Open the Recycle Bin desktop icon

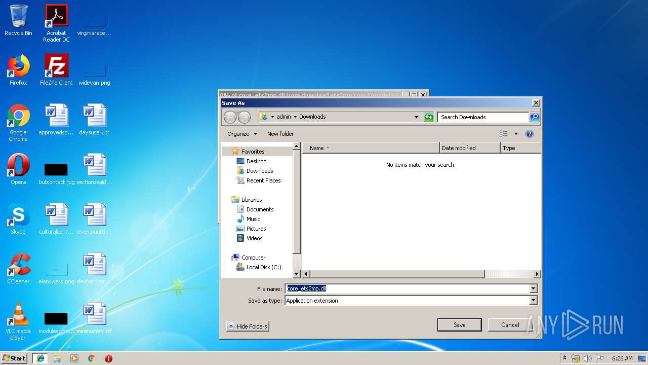coord(18,20)
